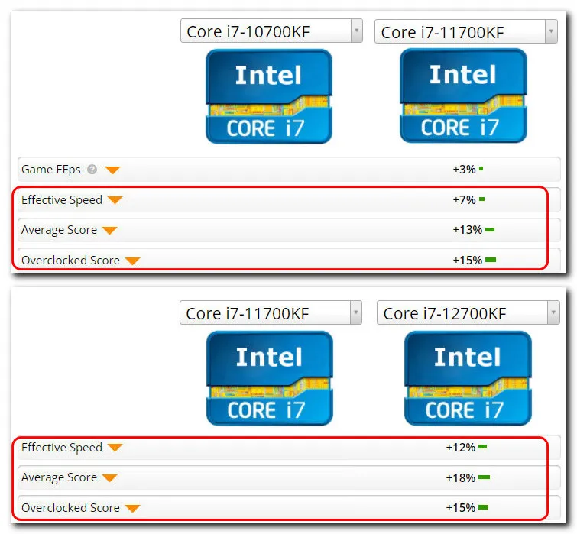Click the orange arrow in the +13% Average Score row
Screen dimensions: 577x534
click(109, 230)
